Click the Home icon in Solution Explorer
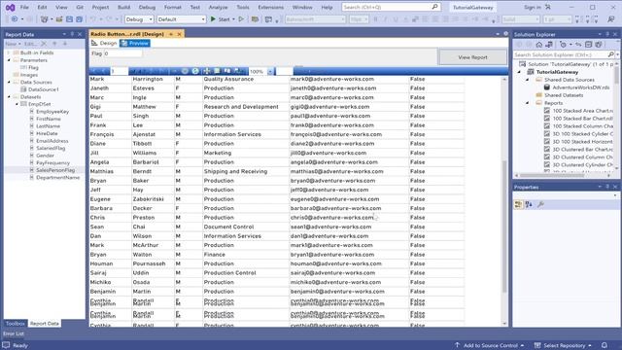 click(539, 45)
